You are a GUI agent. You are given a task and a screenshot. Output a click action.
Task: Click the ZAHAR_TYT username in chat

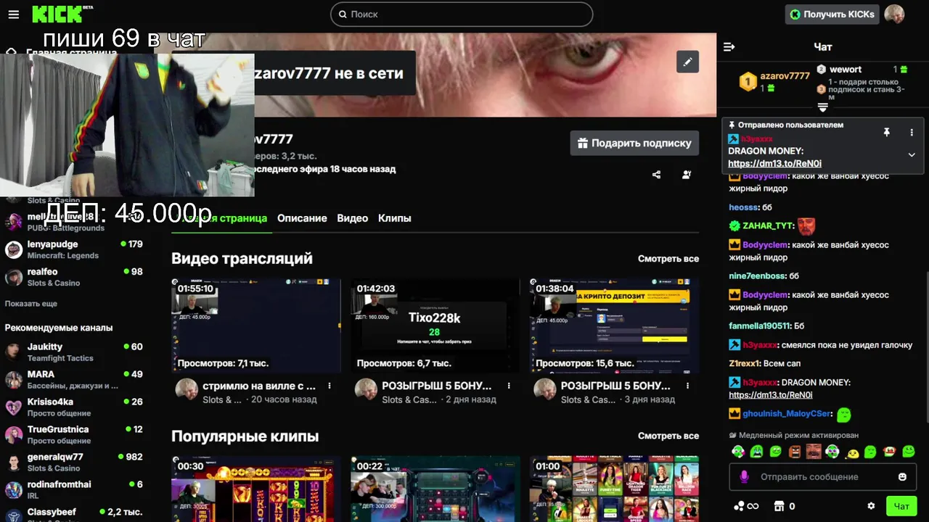pos(768,225)
